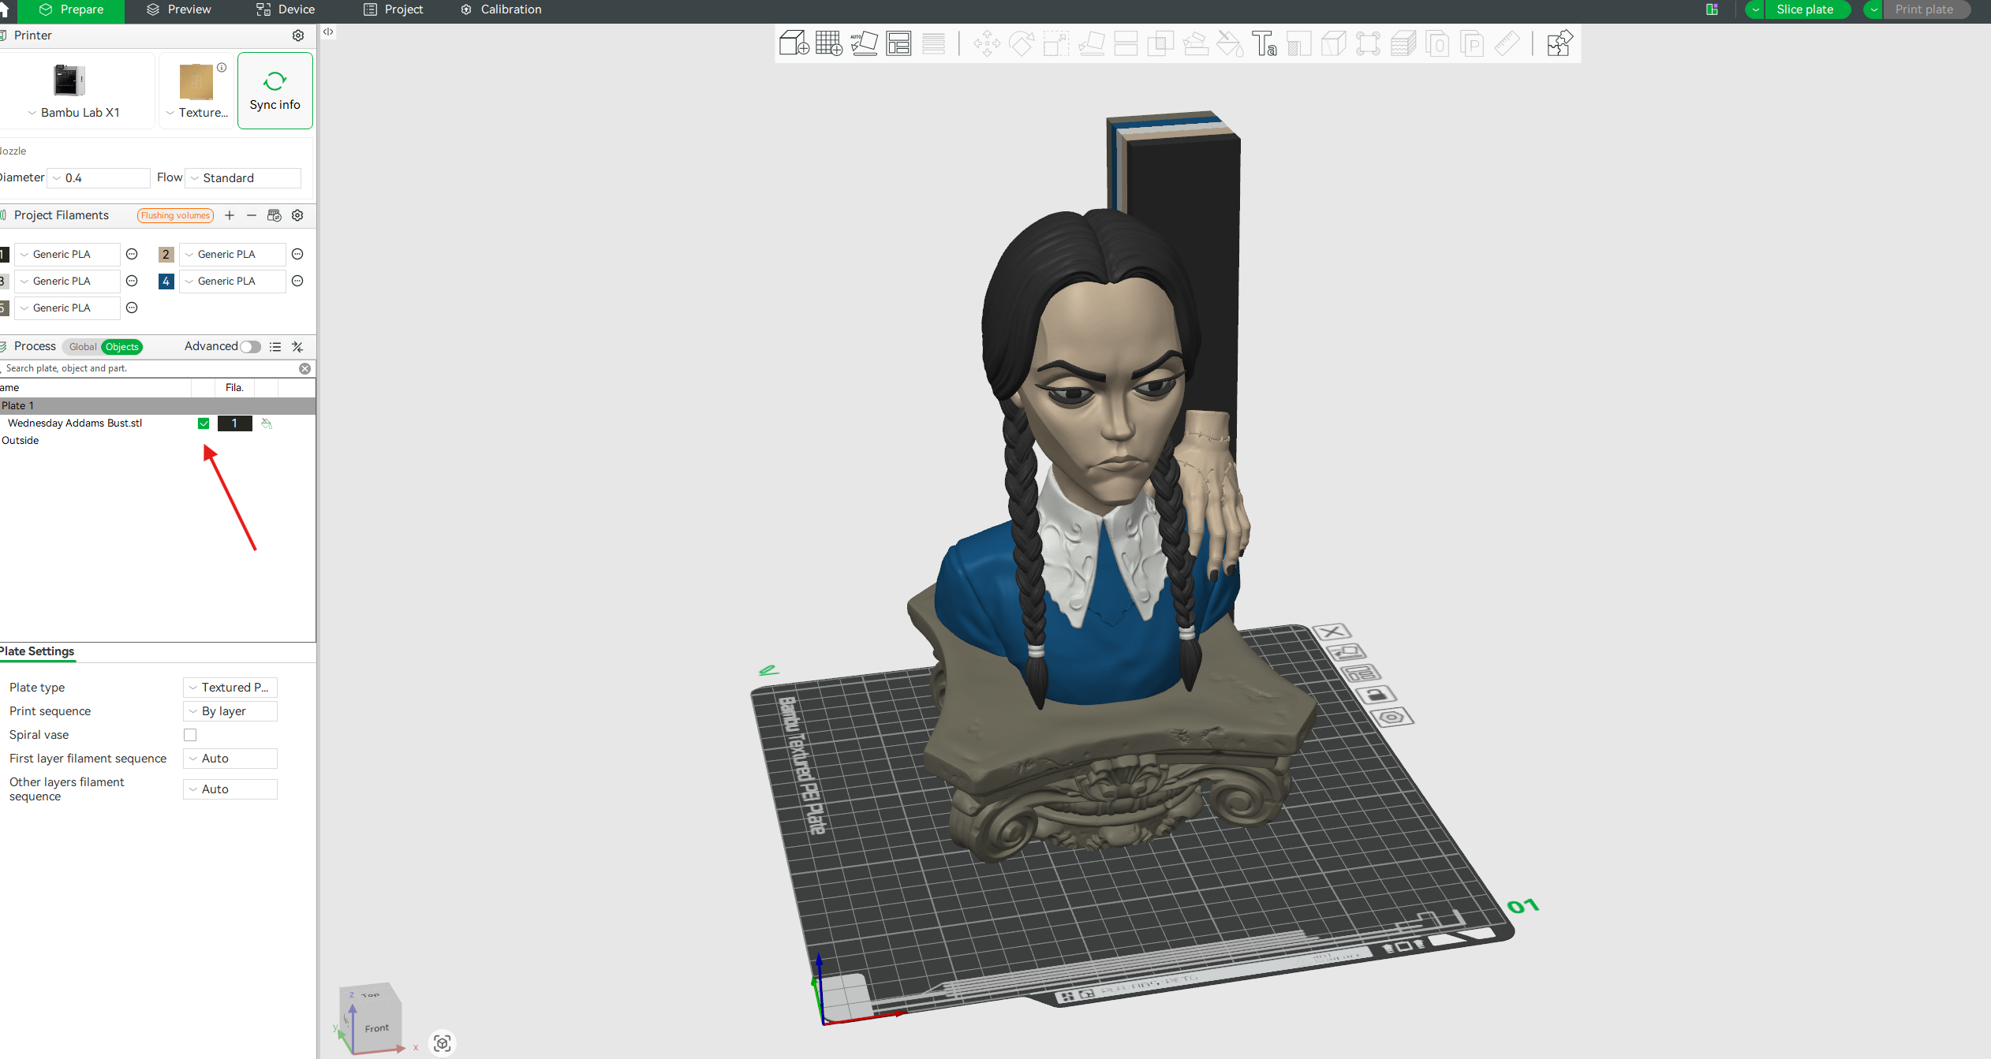Open the filament 2 Generic PLA dropdown
This screenshot has height=1059, width=1991.
(233, 254)
